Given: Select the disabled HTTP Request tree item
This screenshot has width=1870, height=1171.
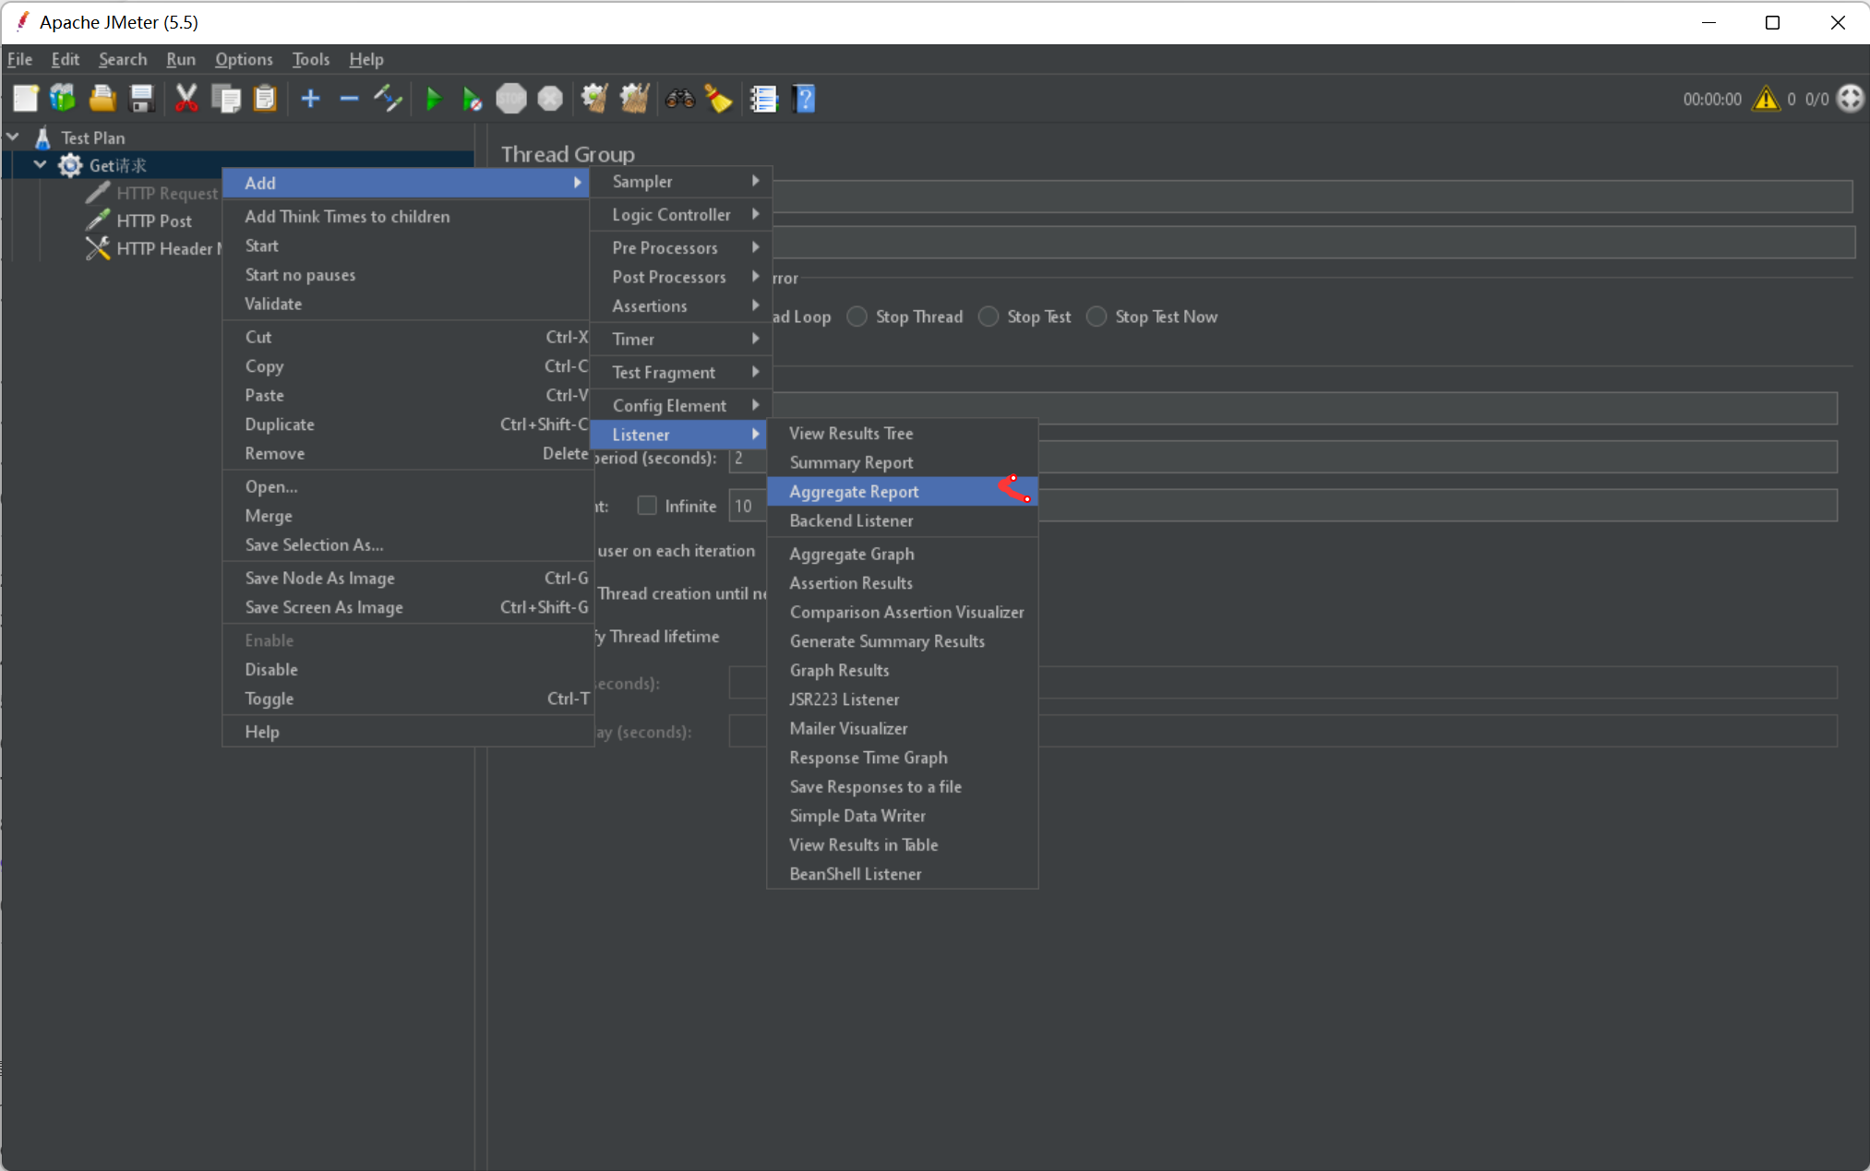Looking at the screenshot, I should (x=153, y=194).
